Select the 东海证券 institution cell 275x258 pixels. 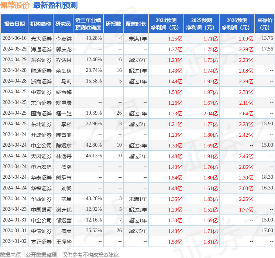tap(41, 102)
